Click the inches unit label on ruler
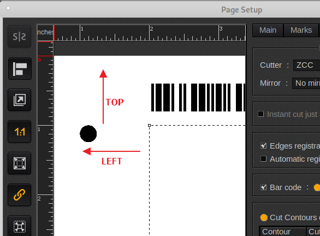 45,32
